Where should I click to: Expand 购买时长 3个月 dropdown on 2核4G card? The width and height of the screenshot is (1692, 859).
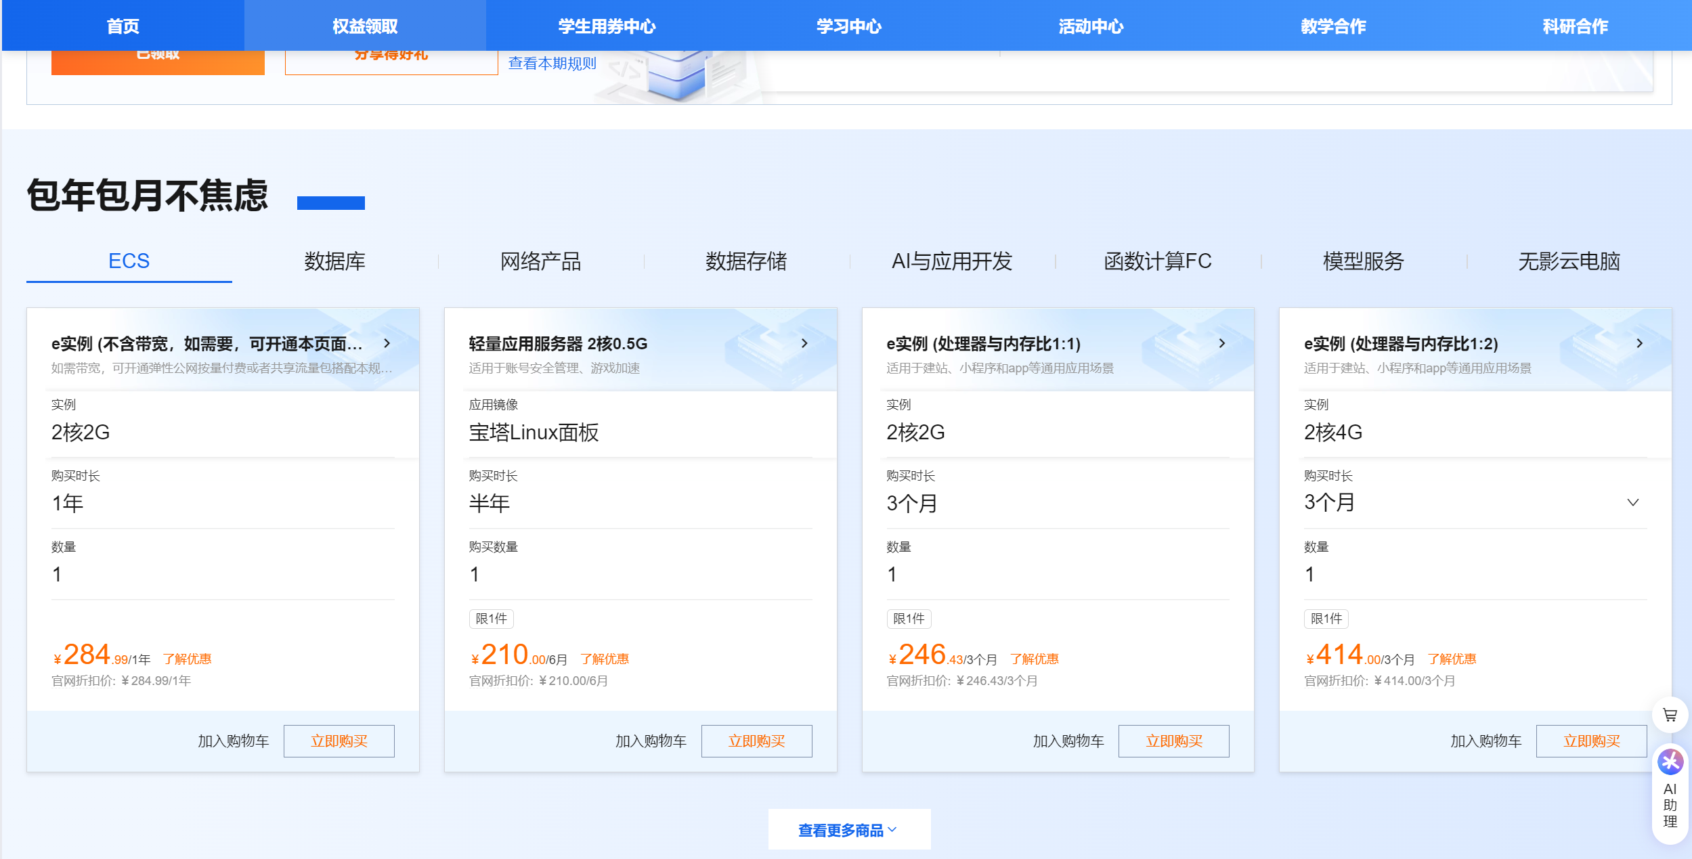point(1632,502)
